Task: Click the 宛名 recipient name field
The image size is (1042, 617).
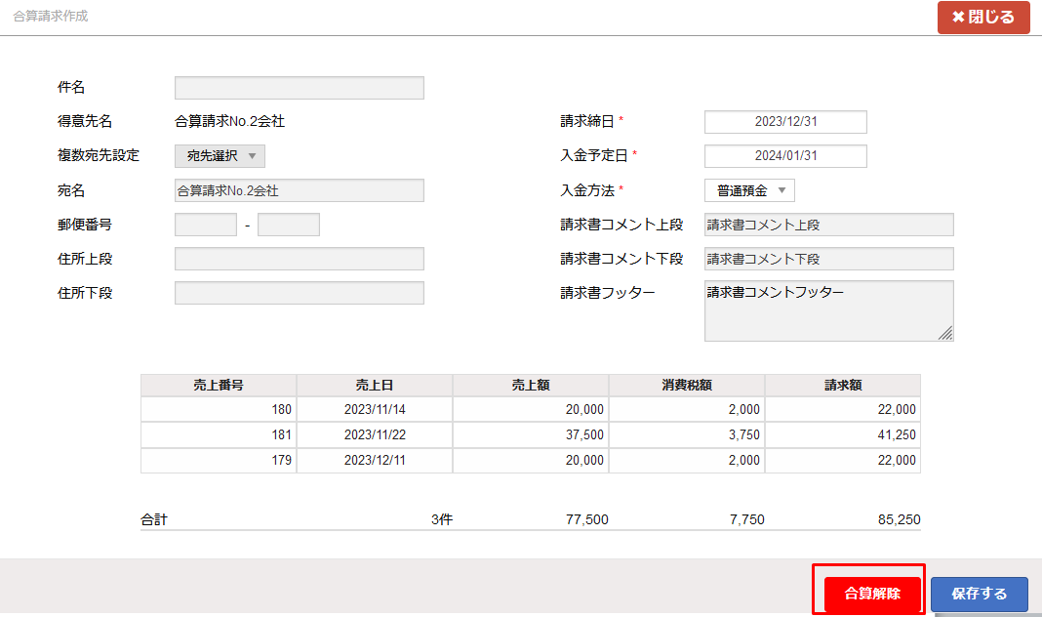Action: (x=299, y=189)
